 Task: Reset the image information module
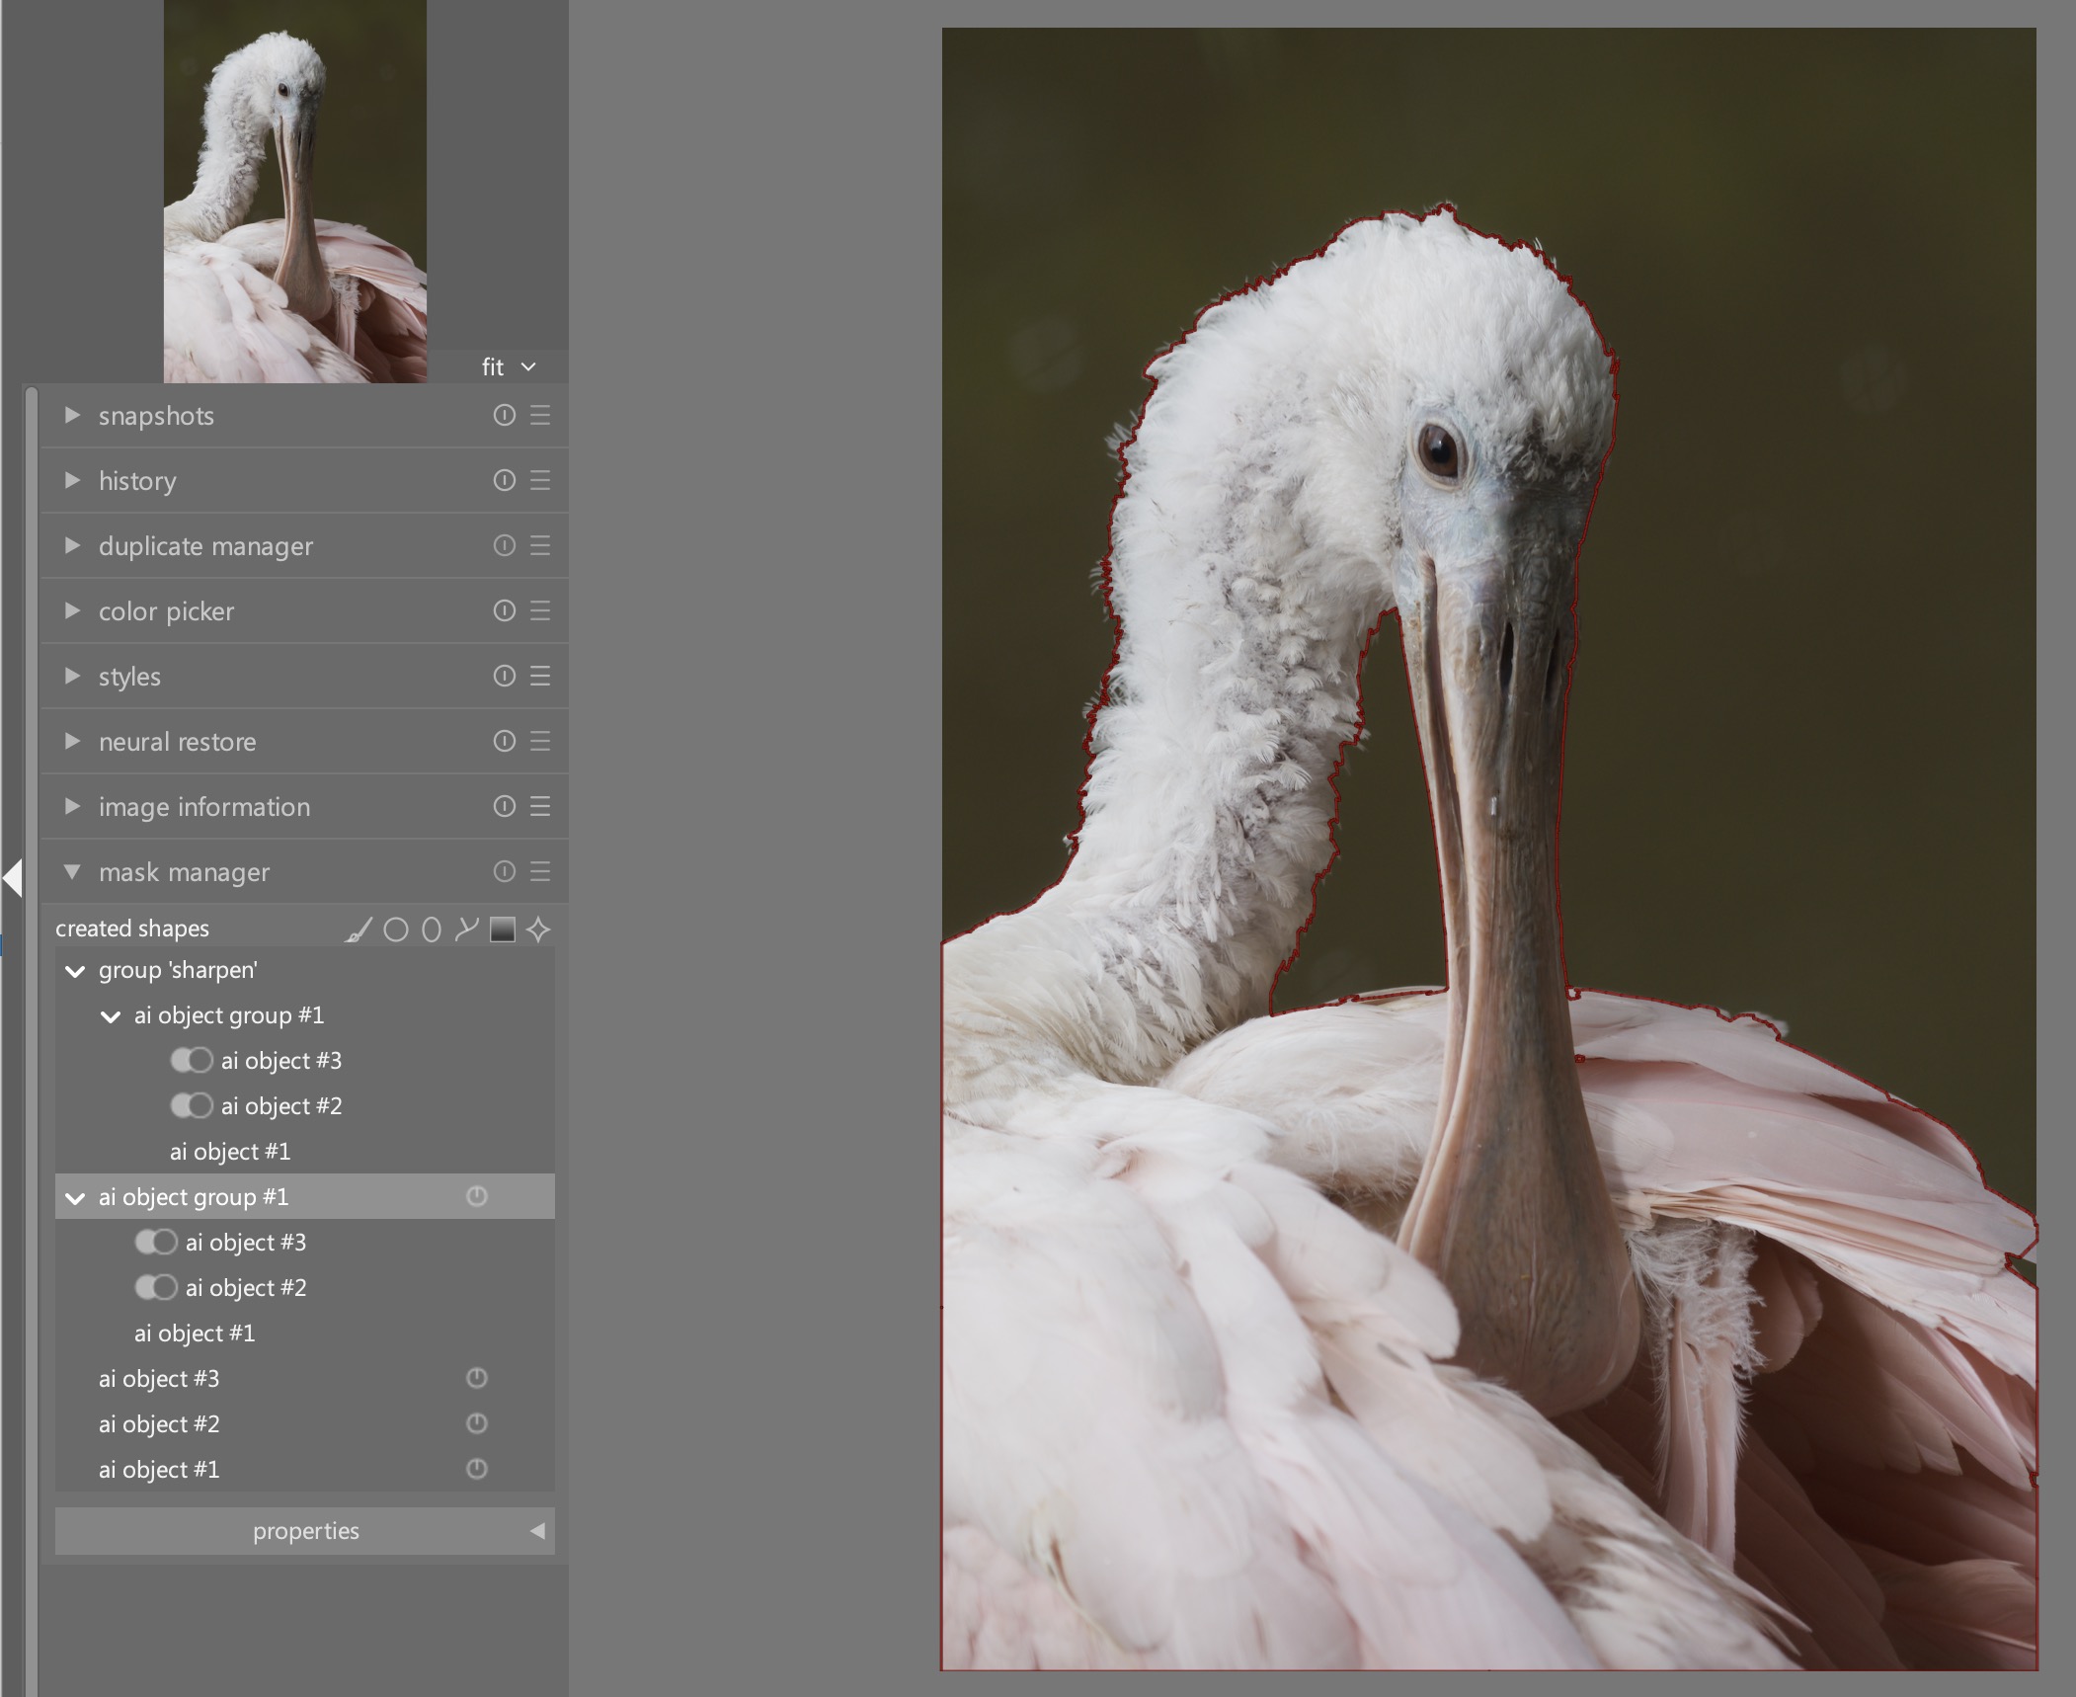[505, 806]
